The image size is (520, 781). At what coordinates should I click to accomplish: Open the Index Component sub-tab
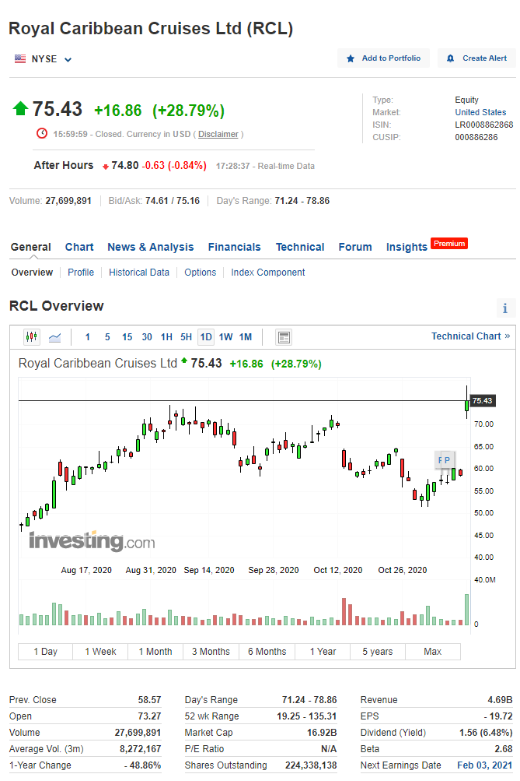click(x=268, y=273)
